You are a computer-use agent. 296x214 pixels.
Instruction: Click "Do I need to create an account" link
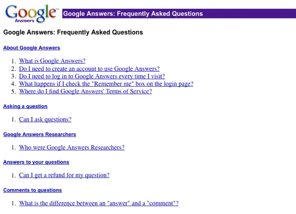tap(89, 69)
